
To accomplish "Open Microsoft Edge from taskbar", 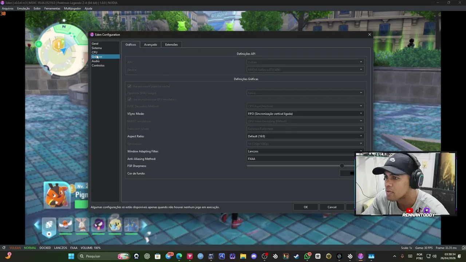I will click(x=179, y=256).
